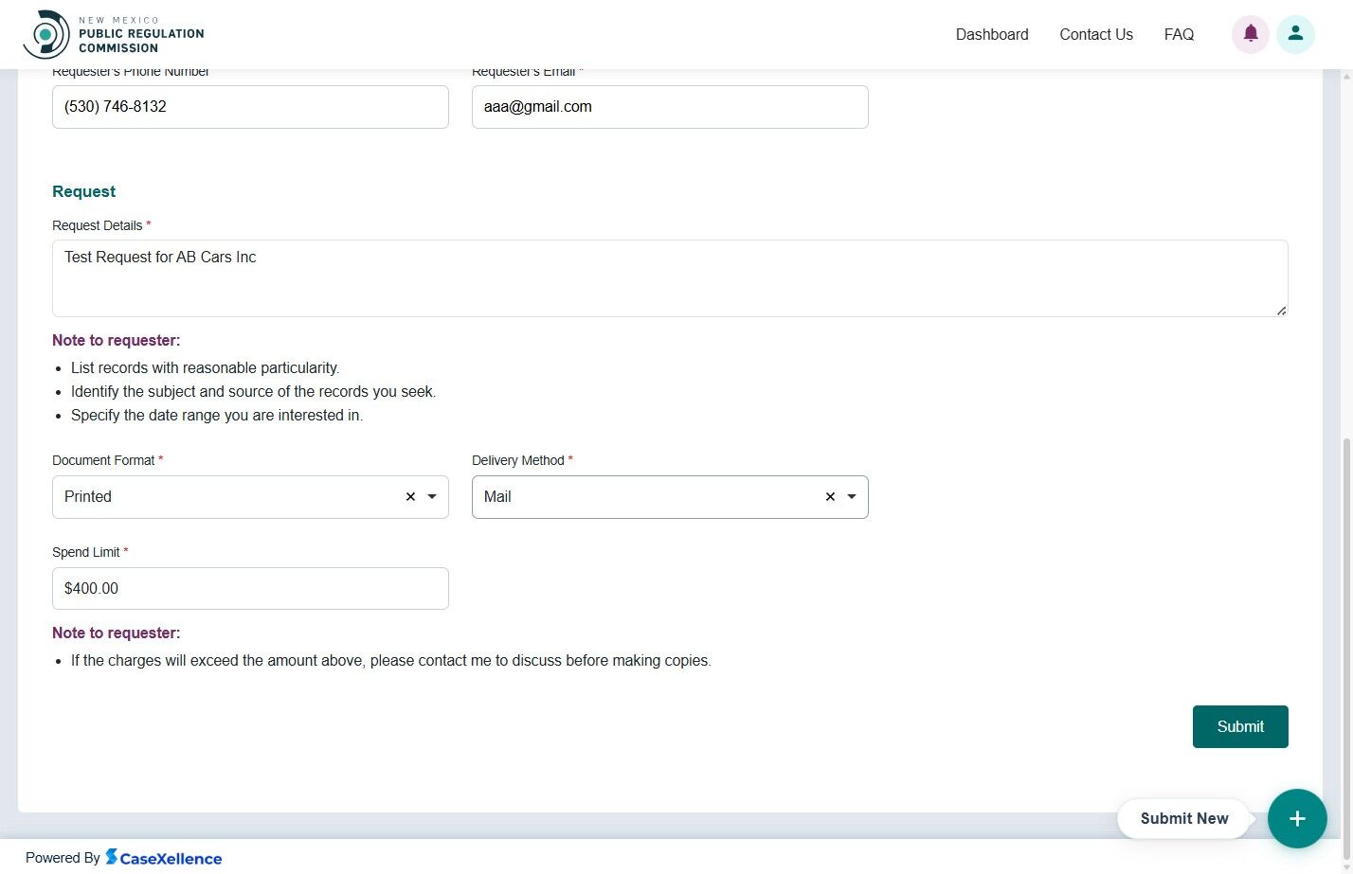The image size is (1353, 874).
Task: Click the Public Regulation Commission logo
Action: 114,33
